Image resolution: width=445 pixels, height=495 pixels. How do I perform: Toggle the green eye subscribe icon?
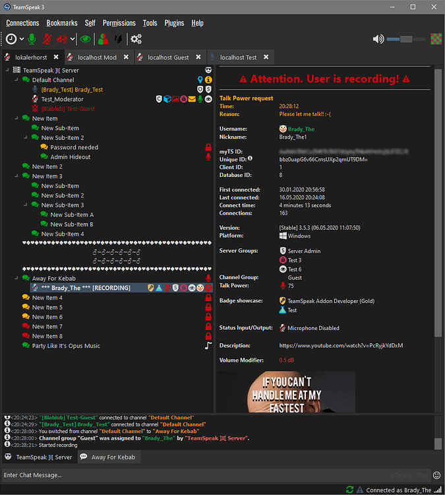click(85, 39)
